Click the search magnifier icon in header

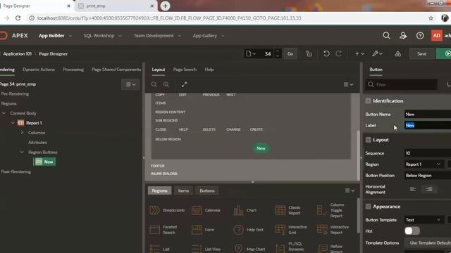pos(386,36)
